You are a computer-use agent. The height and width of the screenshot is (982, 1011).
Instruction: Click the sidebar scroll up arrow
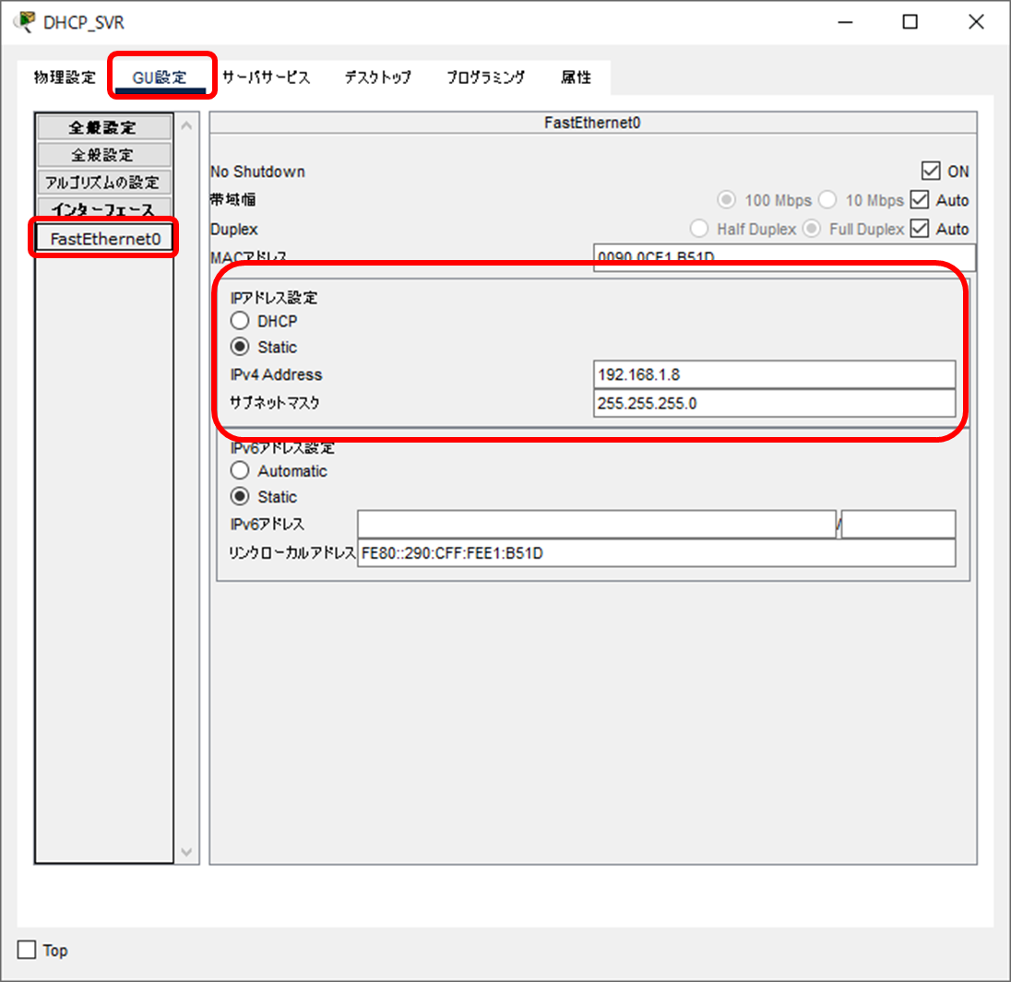[x=187, y=125]
